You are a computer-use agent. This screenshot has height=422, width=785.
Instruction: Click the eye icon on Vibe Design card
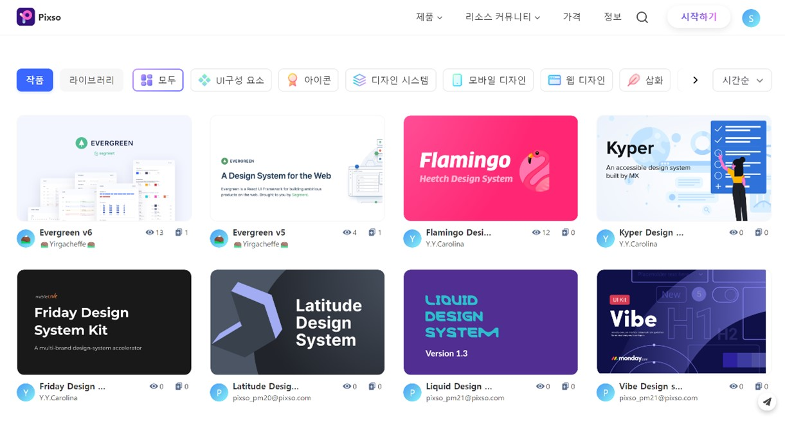click(734, 387)
